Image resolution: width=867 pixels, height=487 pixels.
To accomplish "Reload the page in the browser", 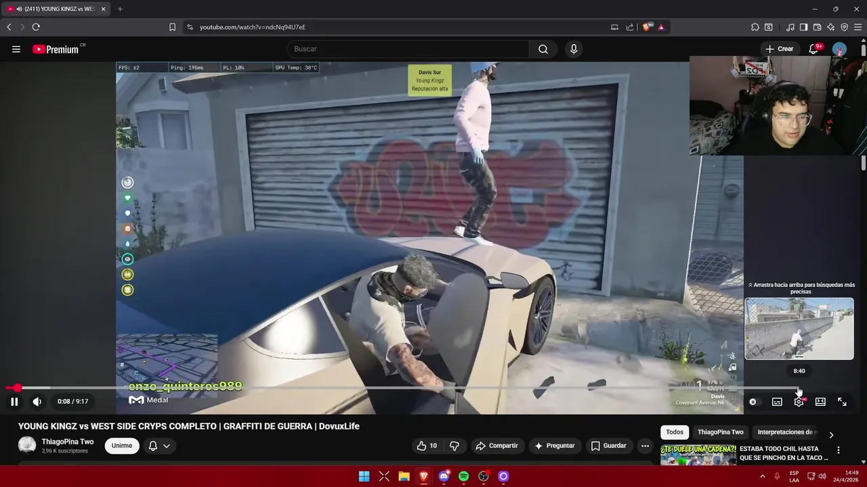I will coord(36,27).
